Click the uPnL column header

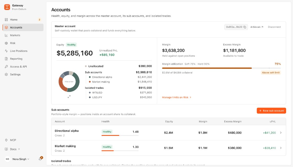[273, 122]
